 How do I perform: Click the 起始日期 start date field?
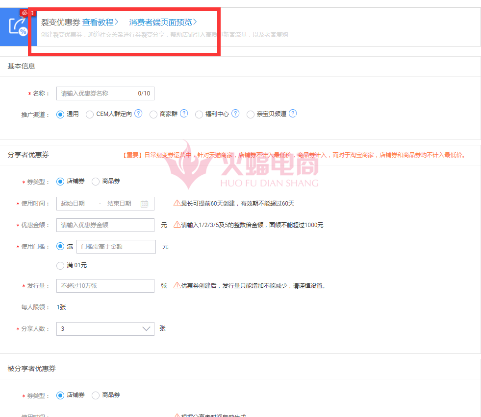[73, 204]
